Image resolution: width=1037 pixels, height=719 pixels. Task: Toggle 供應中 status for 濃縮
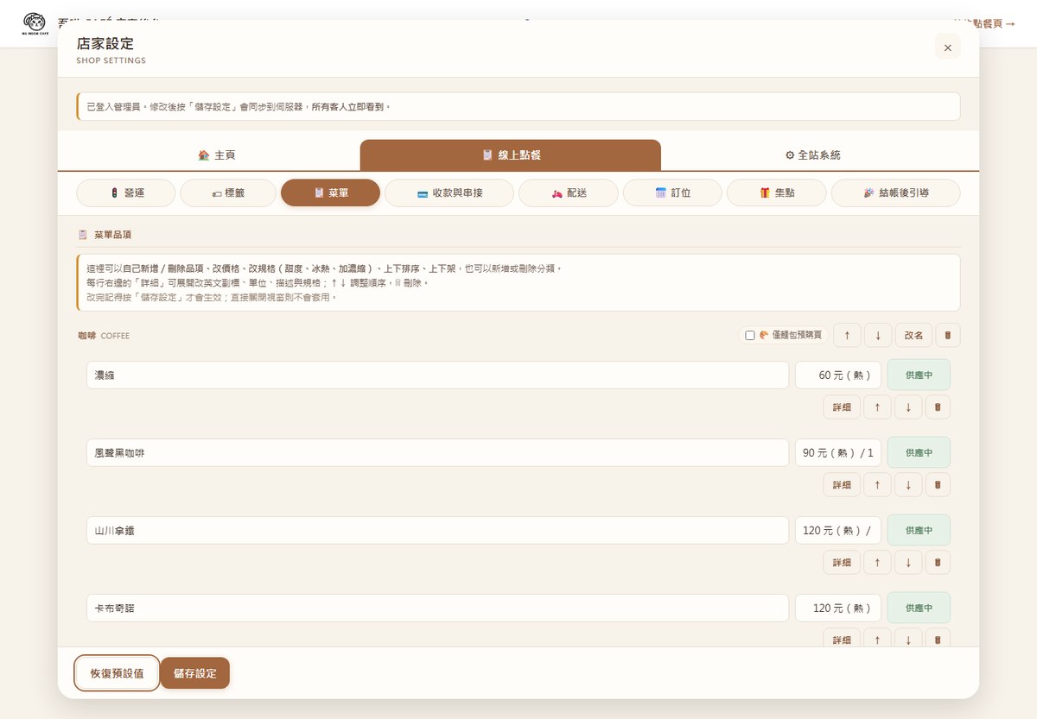[x=919, y=375]
